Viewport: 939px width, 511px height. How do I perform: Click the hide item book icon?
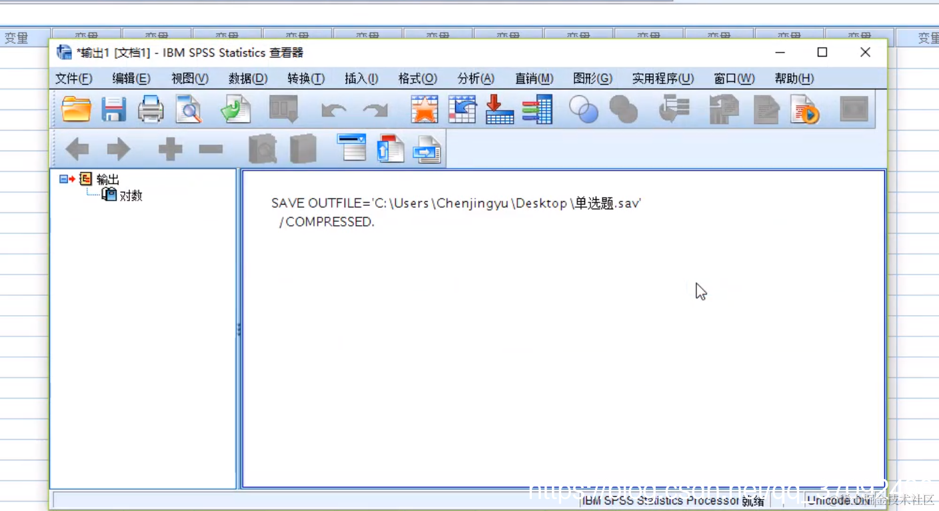pos(303,149)
